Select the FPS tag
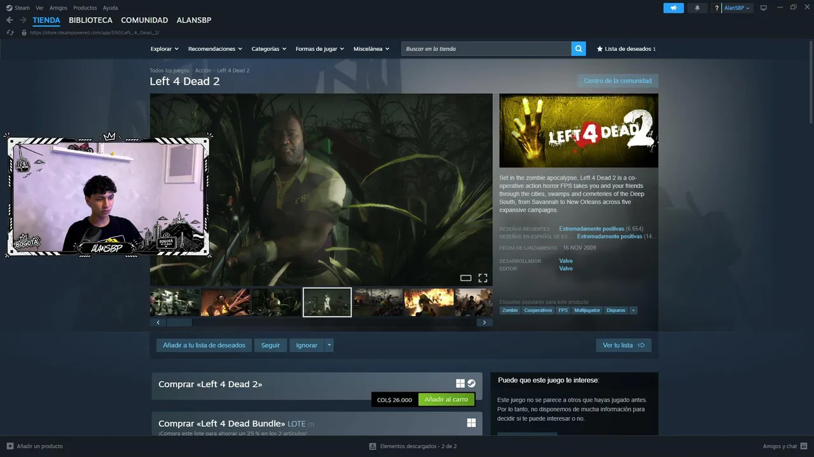Viewport: 814px width, 457px height. (x=563, y=310)
